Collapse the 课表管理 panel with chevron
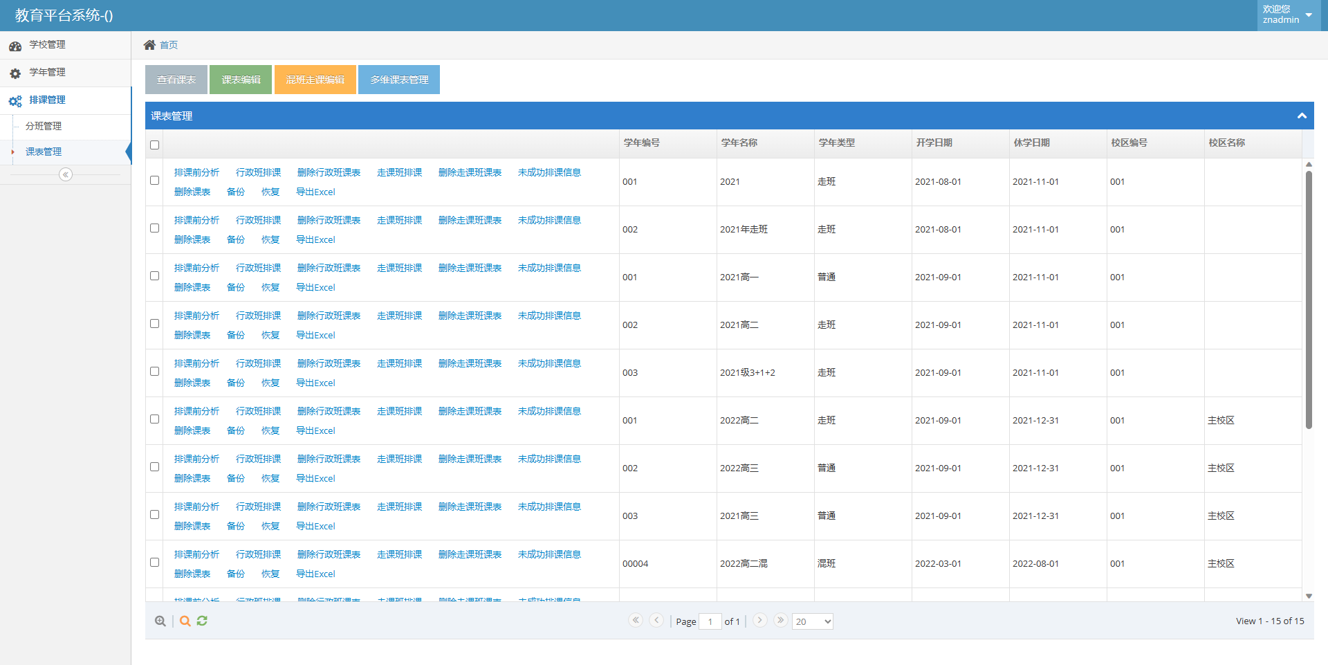1328x665 pixels. coord(1302,116)
